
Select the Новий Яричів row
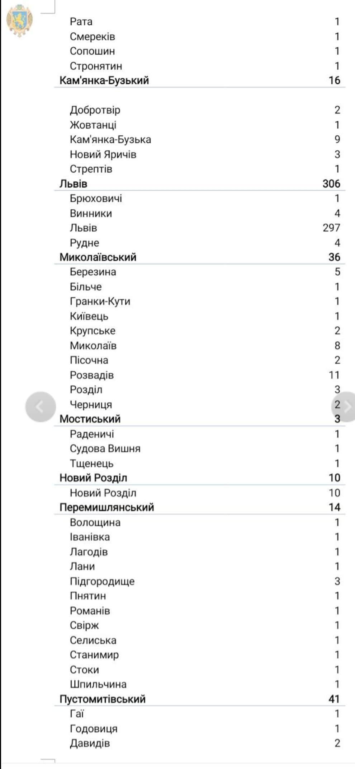pyautogui.click(x=103, y=154)
